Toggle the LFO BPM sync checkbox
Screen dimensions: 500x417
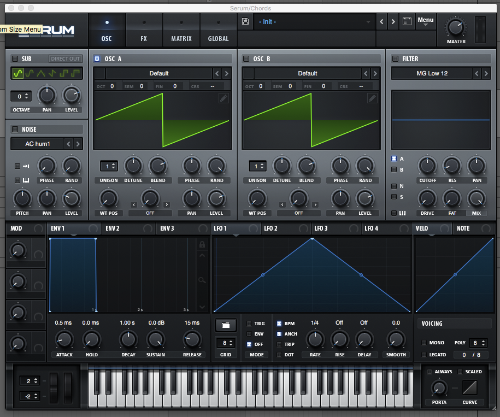tap(279, 324)
